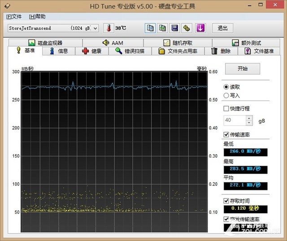Open the 错误扫描 tab

[130, 51]
